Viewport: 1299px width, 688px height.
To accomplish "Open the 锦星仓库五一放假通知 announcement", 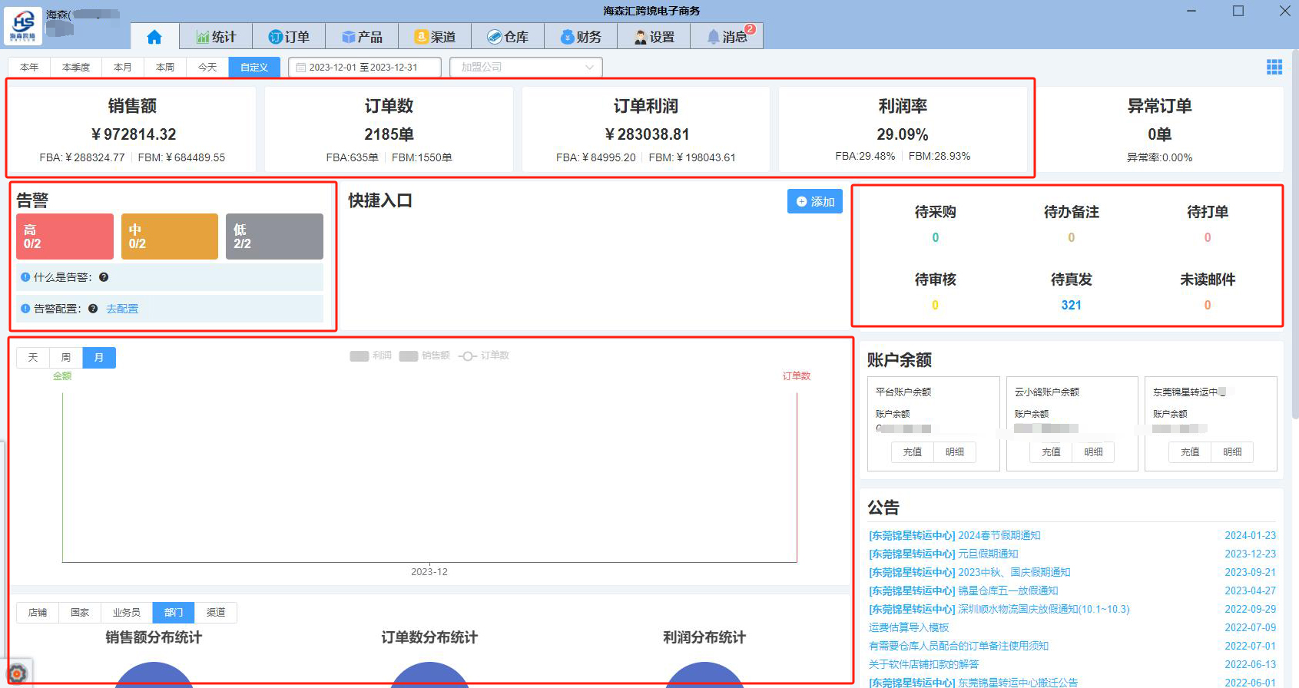I will 963,590.
